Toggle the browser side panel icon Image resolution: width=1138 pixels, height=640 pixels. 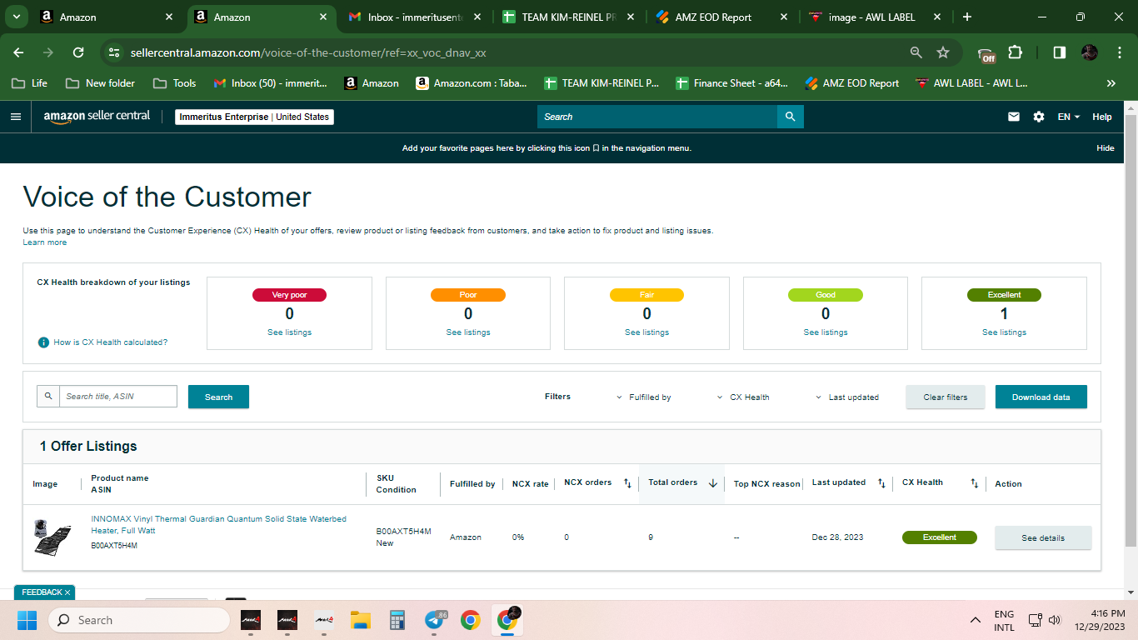tap(1060, 52)
